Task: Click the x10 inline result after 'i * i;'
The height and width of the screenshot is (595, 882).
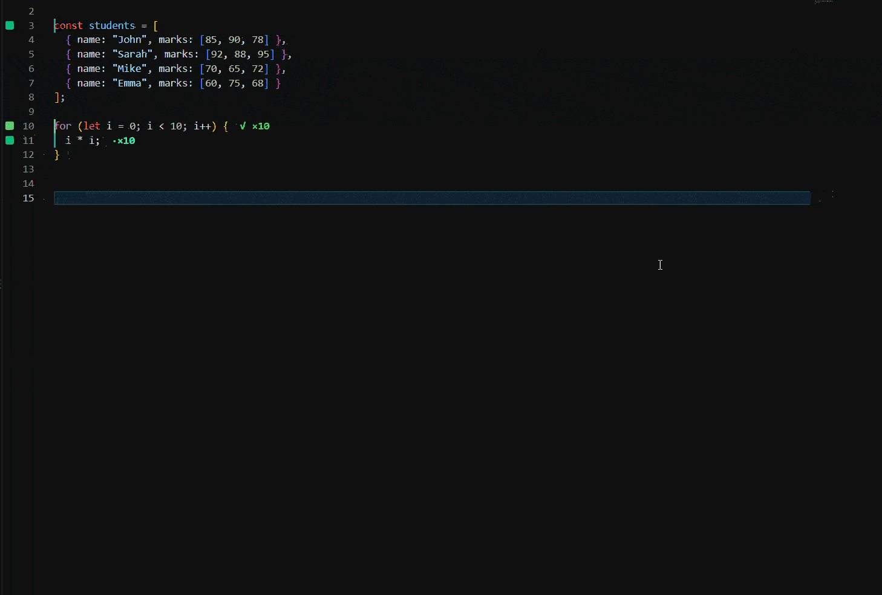Action: point(124,140)
